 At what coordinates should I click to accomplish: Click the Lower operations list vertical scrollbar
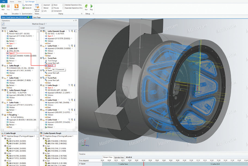tap(76, 79)
